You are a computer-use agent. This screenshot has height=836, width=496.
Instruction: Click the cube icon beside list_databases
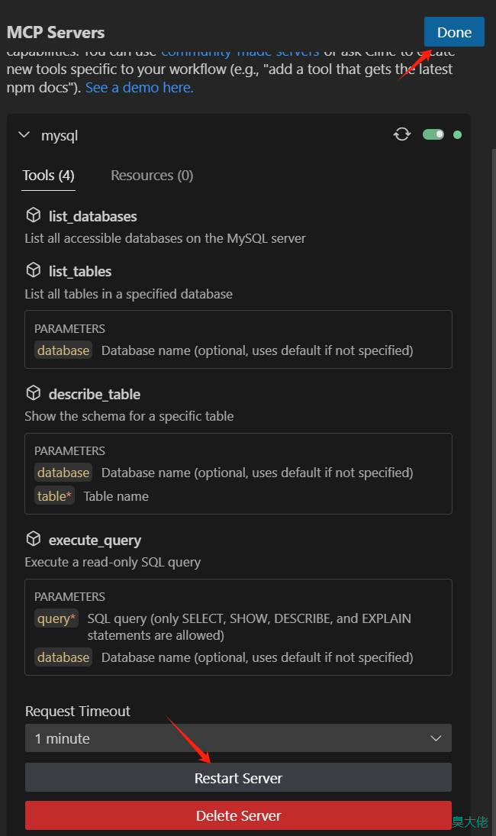coord(34,215)
